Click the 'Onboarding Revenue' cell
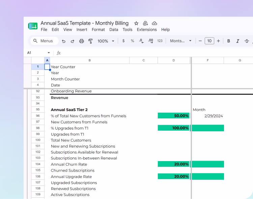 coord(89,91)
